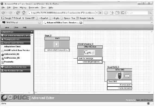Viewport: 155px width, 108px height.
Task: Collapse the Context aware Services section
Action: click(x=16, y=43)
